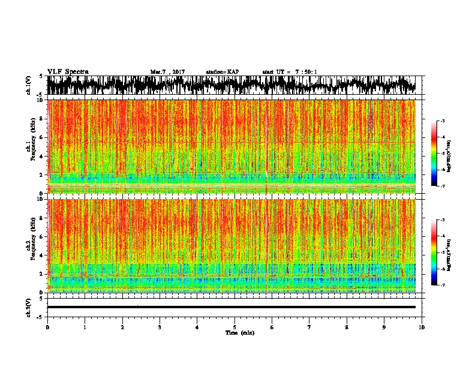Click the "ch.3(V)" axis label

(x=28, y=308)
